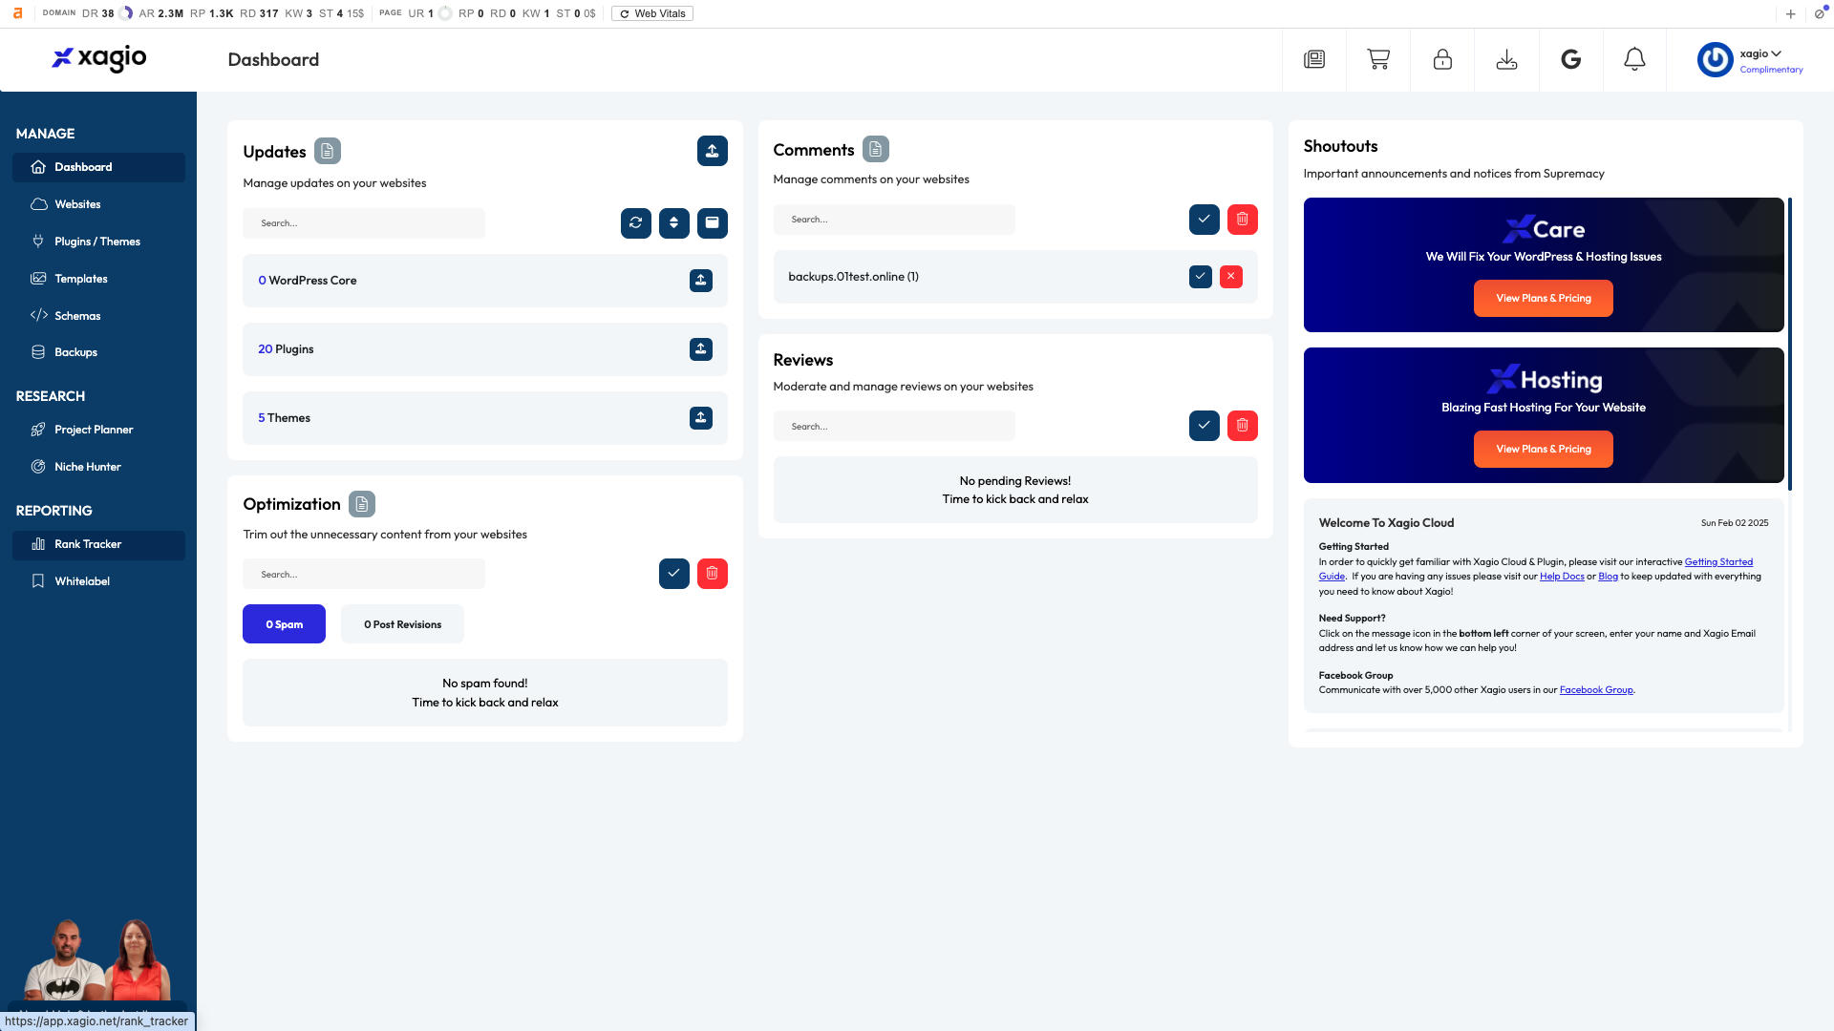Select the 0 Spam tab

point(284,623)
